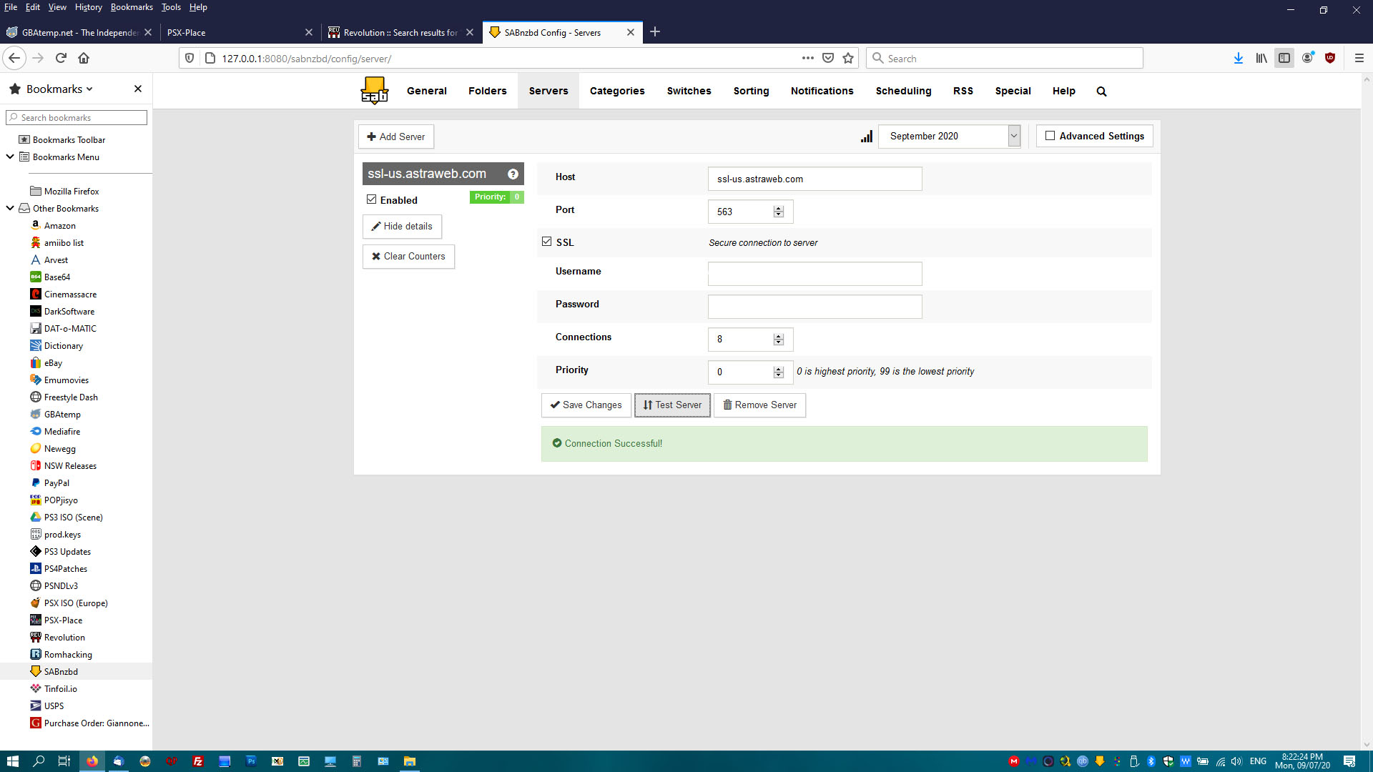Open the uBlock Origin extension icon
The height and width of the screenshot is (772, 1373).
[1330, 59]
